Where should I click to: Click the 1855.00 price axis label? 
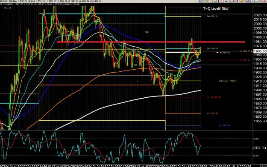(x=260, y=121)
